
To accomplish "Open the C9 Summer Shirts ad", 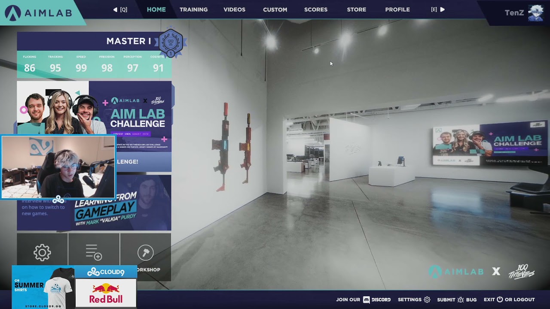I will [43, 287].
